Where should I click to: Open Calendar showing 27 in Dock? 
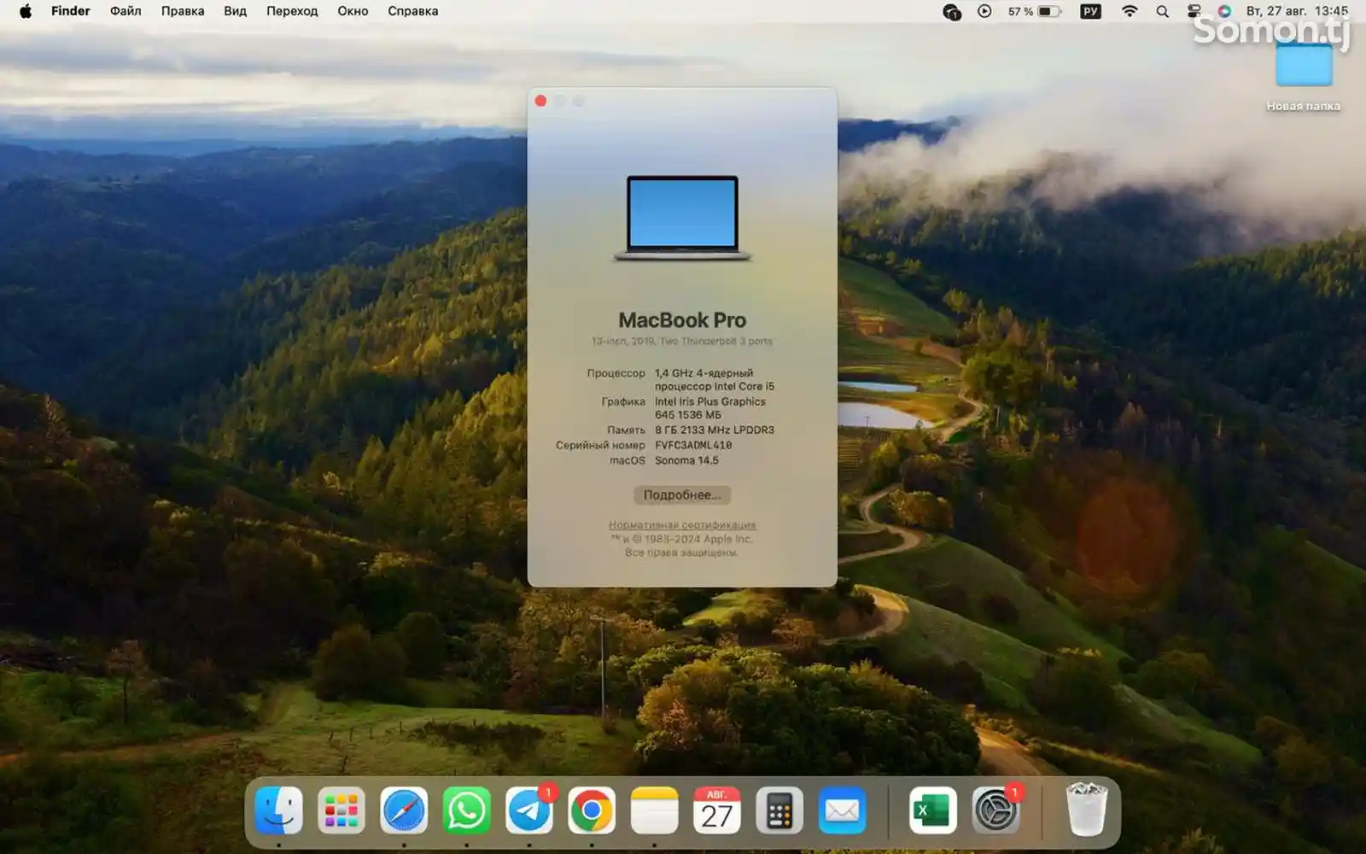717,810
